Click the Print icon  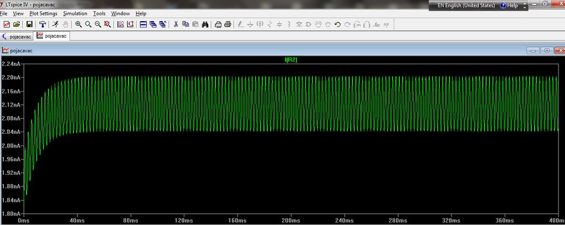pos(228,24)
